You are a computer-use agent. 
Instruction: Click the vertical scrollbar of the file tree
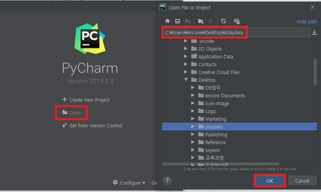(315, 72)
